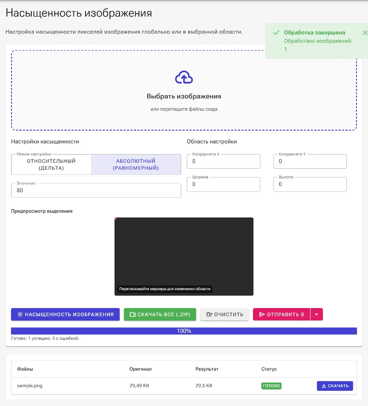
Task: Click the 'Координата X' field
Action: click(x=224, y=161)
